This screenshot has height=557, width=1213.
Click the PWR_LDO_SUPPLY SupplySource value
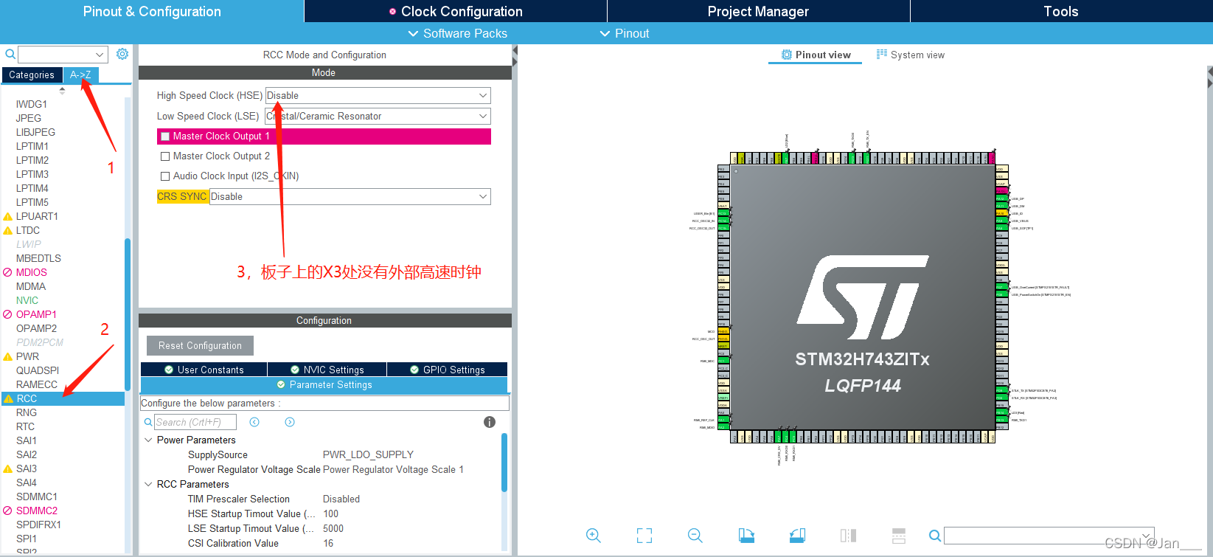(368, 454)
